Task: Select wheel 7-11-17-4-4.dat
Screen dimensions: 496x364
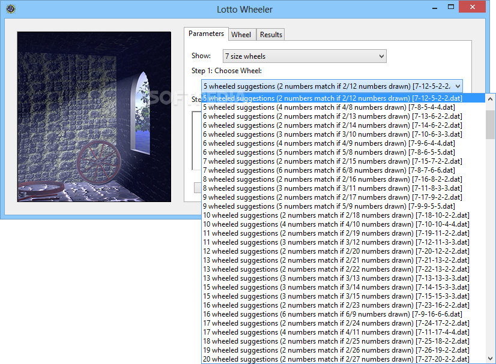Action: [343, 332]
